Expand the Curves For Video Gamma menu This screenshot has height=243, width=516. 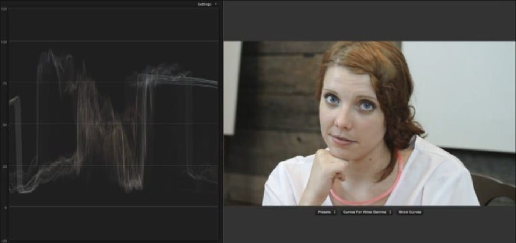coord(367,212)
